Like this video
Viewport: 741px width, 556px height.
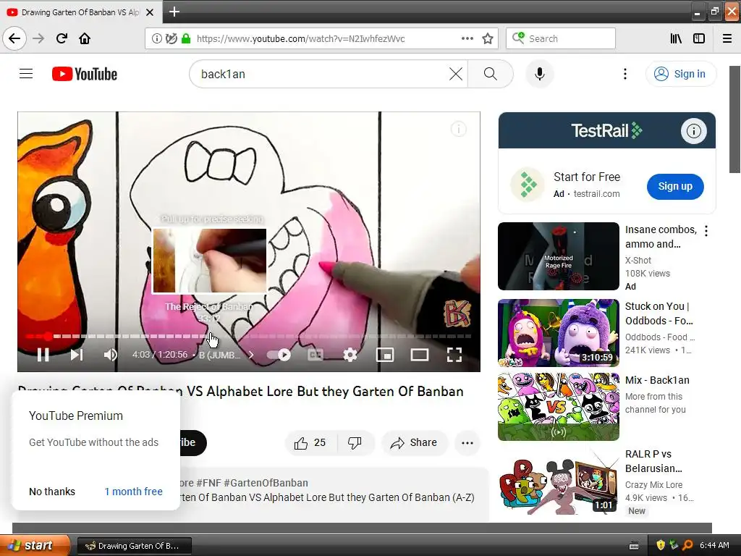click(x=310, y=442)
